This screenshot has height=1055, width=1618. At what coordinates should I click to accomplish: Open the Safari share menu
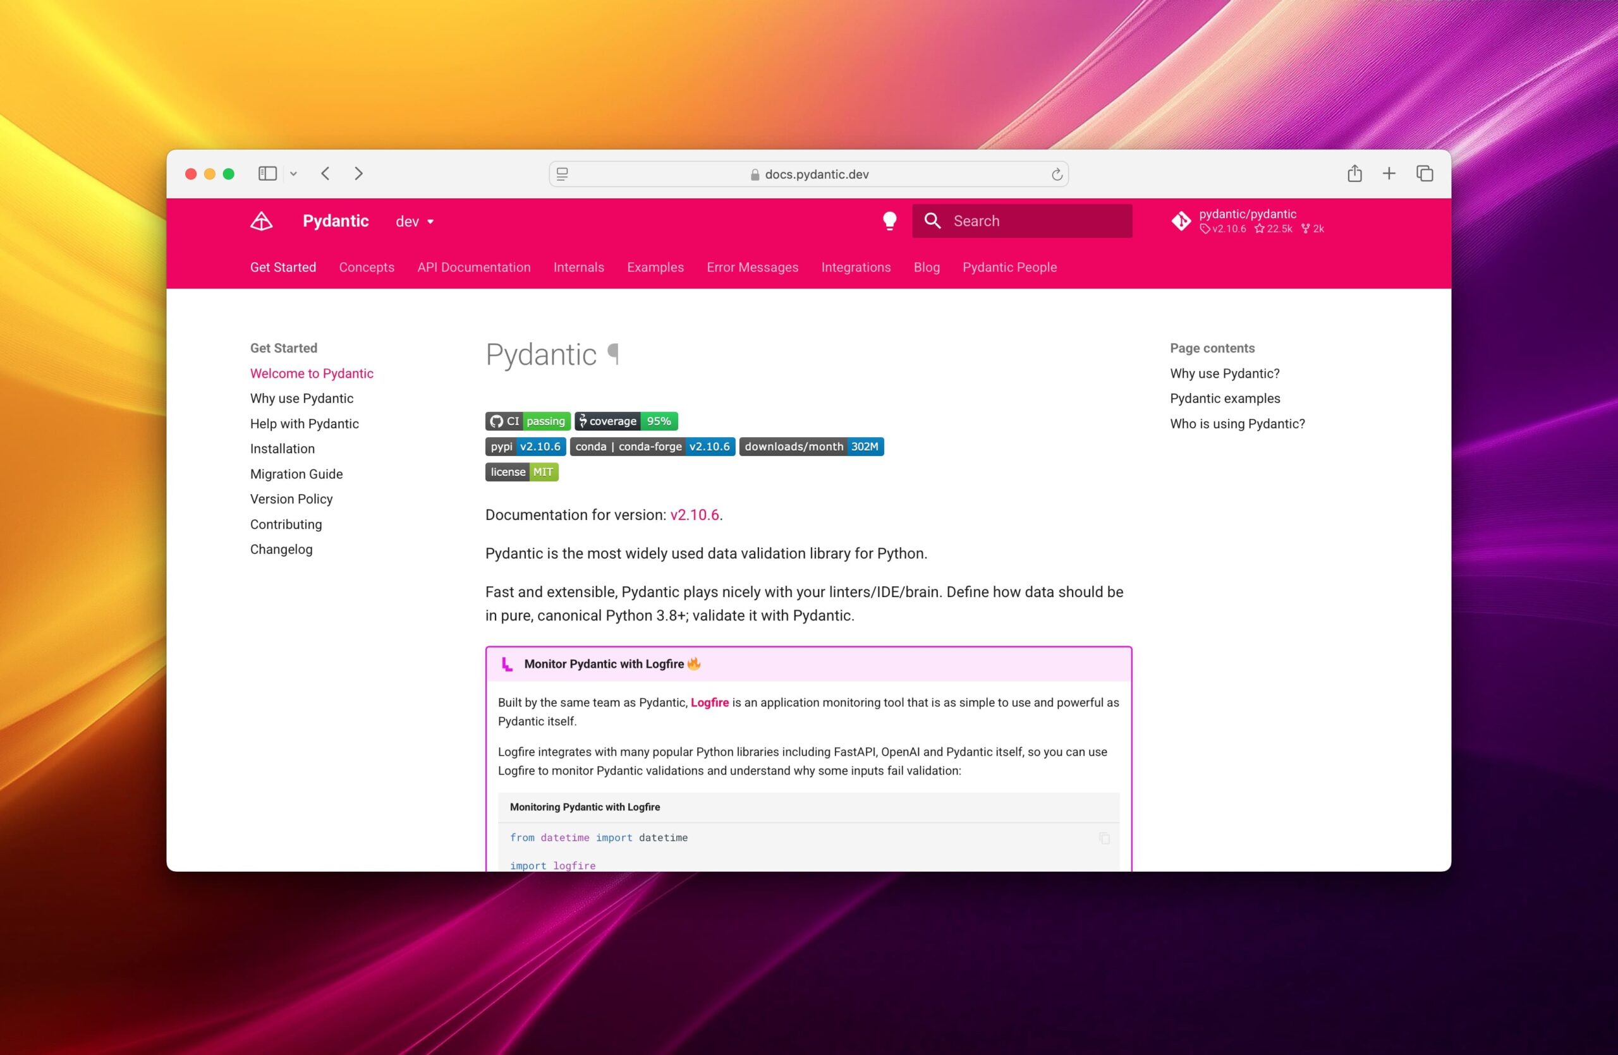(x=1354, y=173)
